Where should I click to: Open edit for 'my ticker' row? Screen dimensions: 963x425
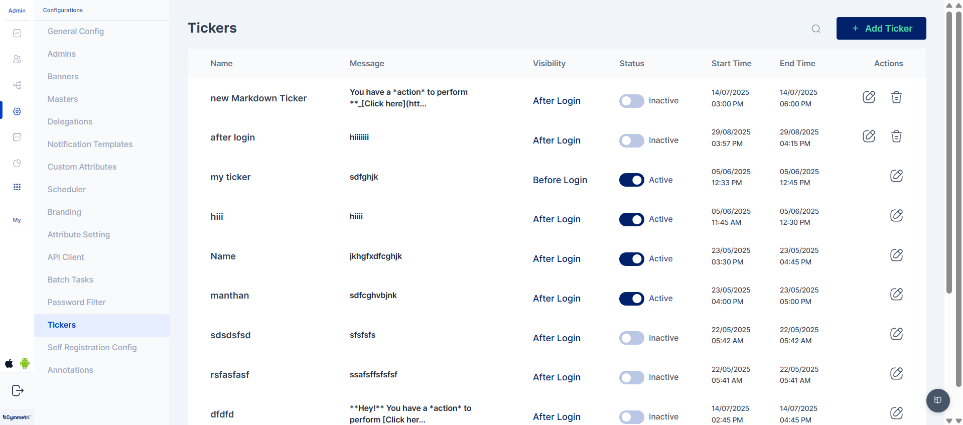[896, 176]
